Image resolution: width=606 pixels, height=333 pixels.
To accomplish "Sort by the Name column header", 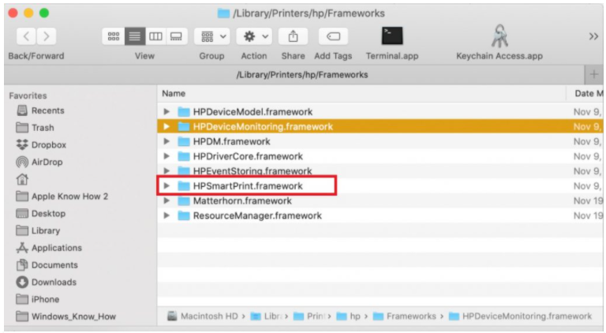I will tap(174, 93).
